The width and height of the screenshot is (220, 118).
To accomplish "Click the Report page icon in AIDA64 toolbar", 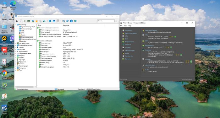I will [21, 21].
